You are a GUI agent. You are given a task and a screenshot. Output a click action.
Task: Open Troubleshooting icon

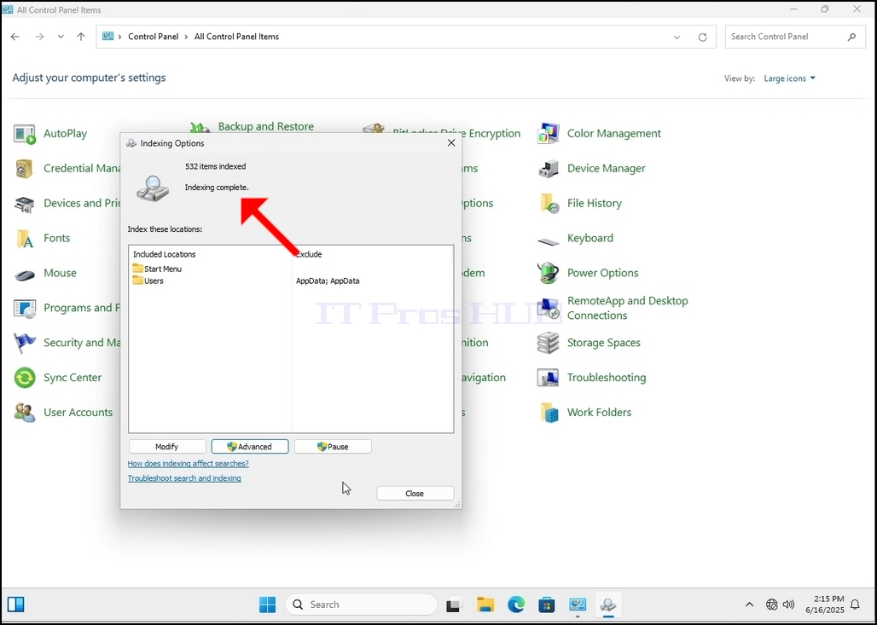548,379
